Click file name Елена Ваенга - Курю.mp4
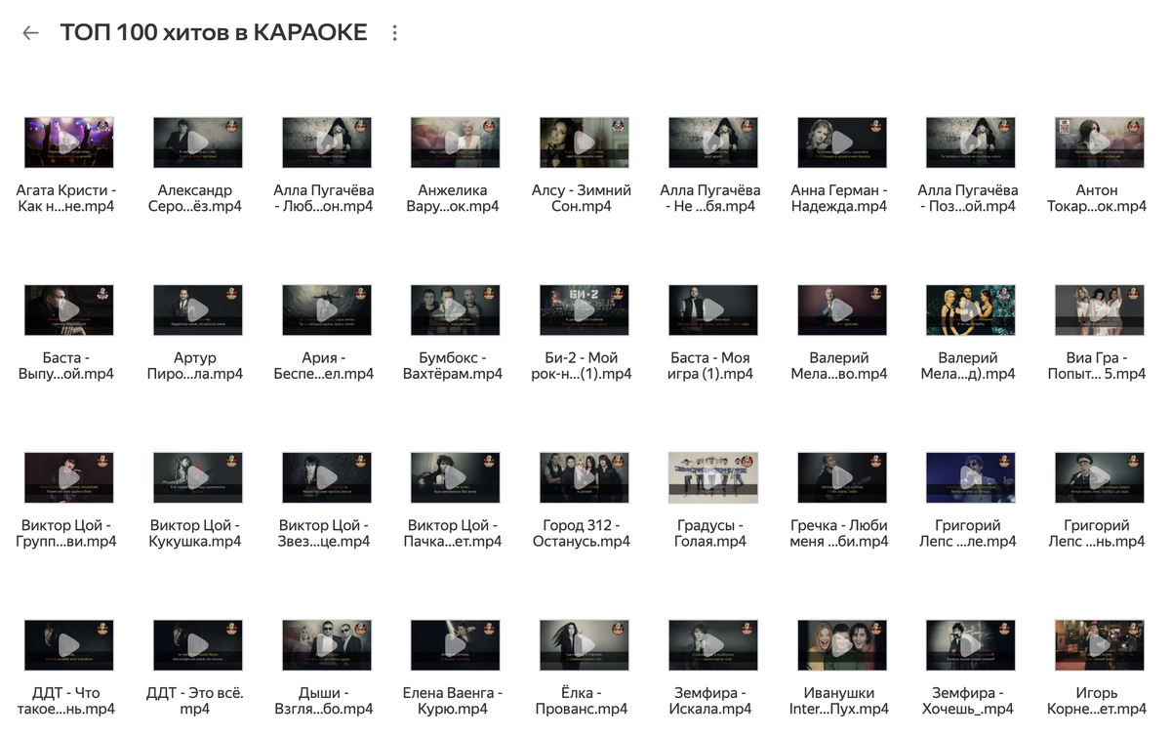This screenshot has width=1171, height=737. click(x=453, y=701)
